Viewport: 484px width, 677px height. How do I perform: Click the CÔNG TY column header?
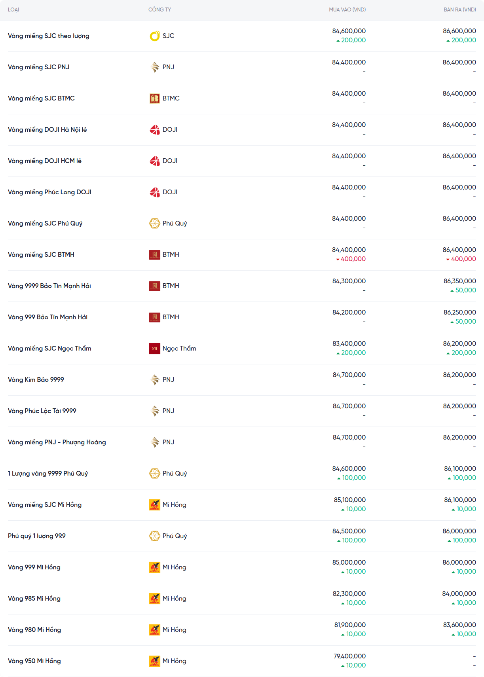[x=159, y=9]
